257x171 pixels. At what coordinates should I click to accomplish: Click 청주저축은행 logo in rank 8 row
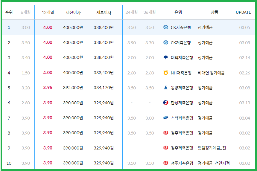click(166, 133)
